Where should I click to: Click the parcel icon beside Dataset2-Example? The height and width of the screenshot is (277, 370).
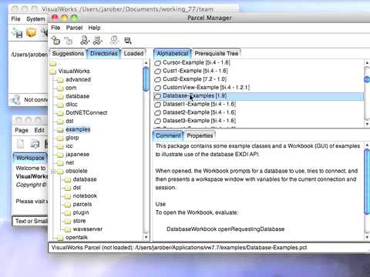[x=157, y=112]
